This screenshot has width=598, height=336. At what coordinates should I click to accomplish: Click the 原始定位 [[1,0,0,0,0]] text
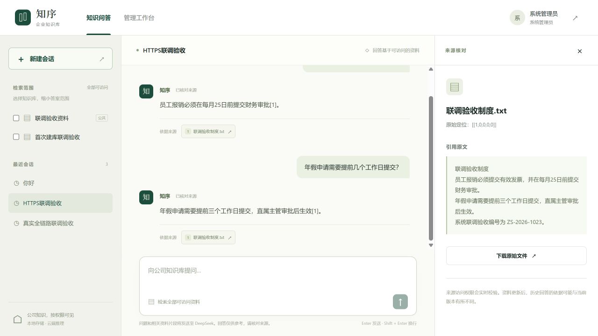tap(471, 125)
